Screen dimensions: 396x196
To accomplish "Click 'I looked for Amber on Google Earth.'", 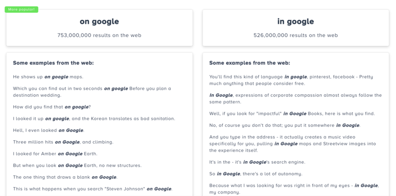I will point(55,154).
